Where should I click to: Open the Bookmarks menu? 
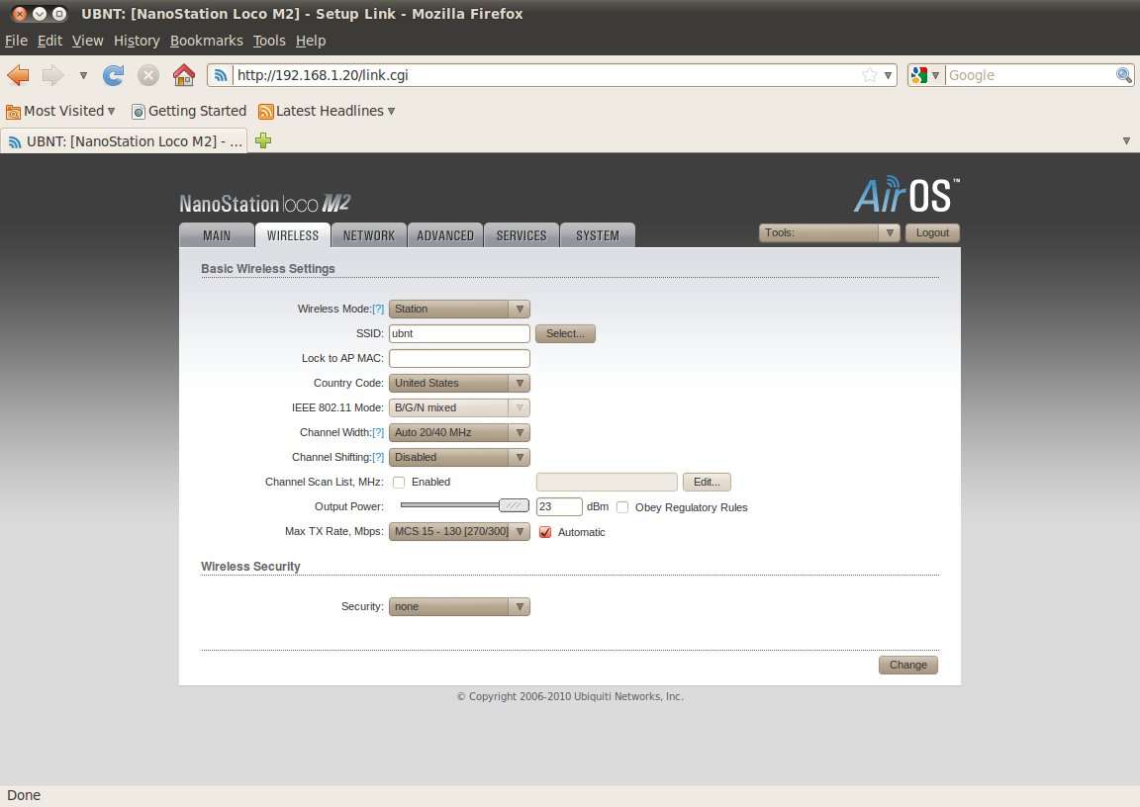click(206, 41)
